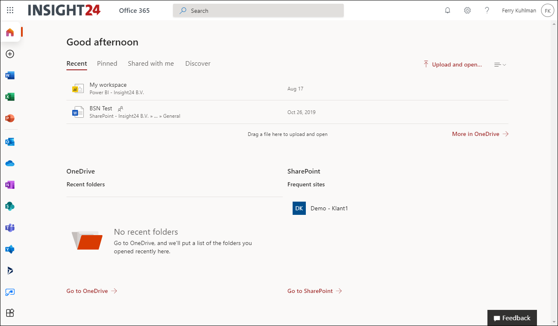This screenshot has height=326, width=558.
Task: Open help question mark
Action: tap(487, 10)
